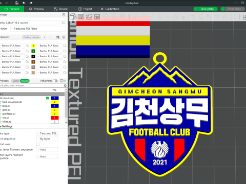
Task: Open the Bambu Lab A1 0.4 nozzle dropdown
Action: tap(30, 22)
